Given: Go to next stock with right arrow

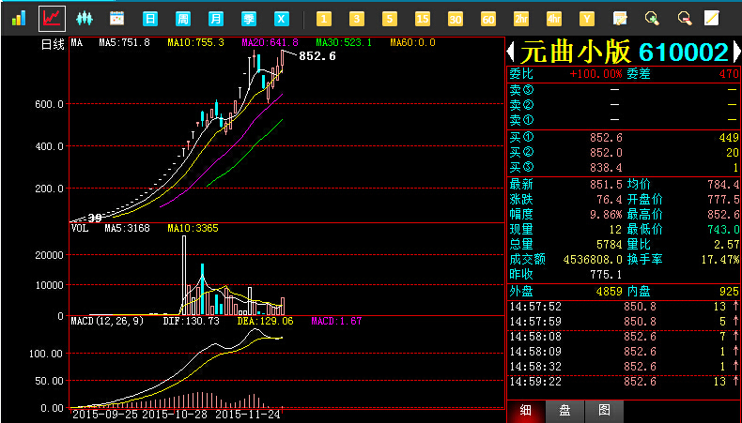Looking at the screenshot, I should 735,53.
